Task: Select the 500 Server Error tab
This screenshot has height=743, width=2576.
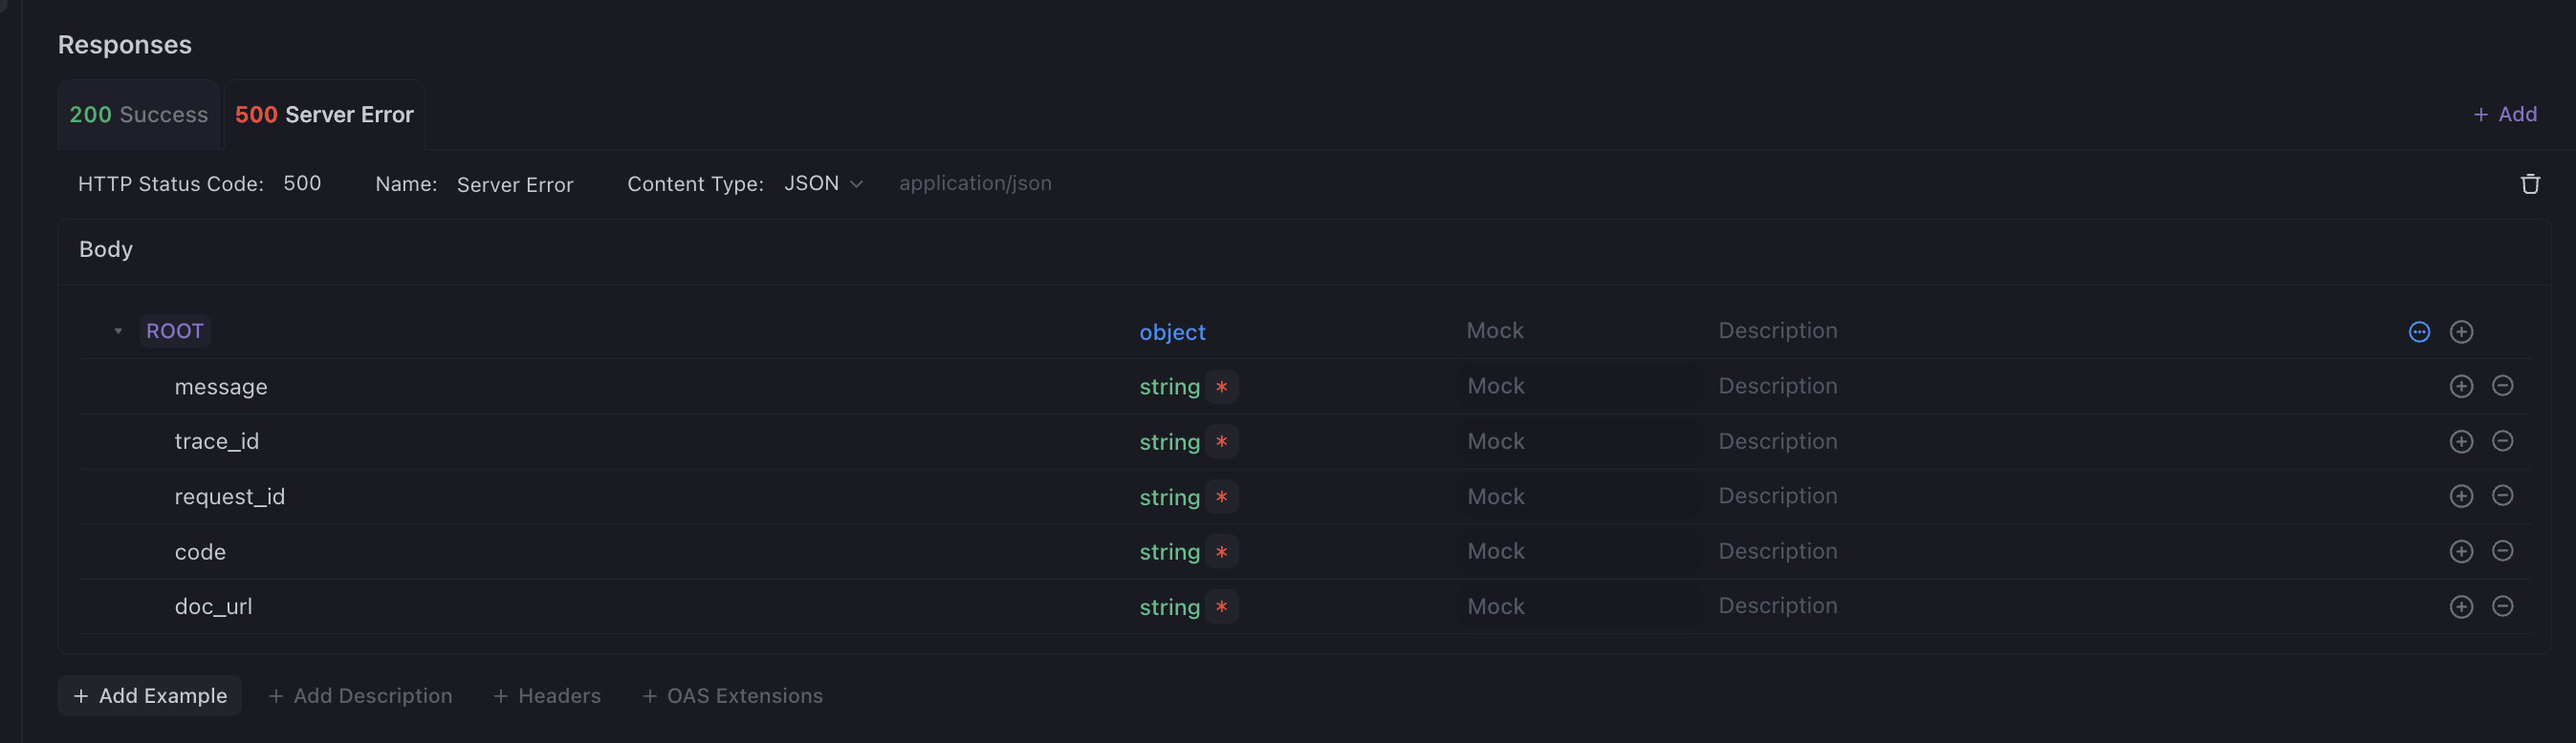Action: pos(324,115)
